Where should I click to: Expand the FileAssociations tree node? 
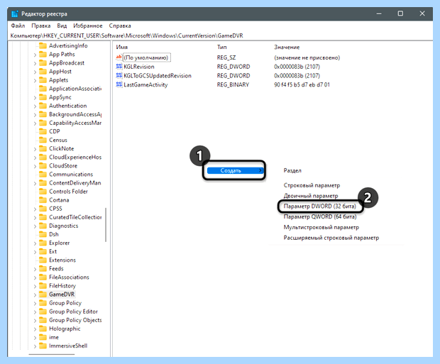point(35,278)
